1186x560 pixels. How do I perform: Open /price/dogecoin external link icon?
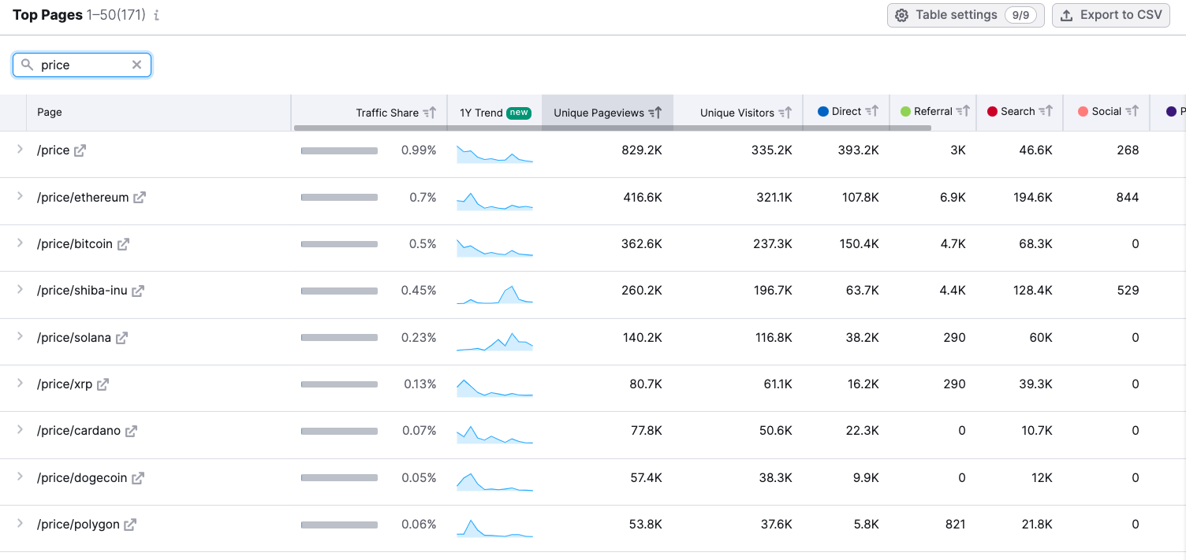pyautogui.click(x=138, y=478)
